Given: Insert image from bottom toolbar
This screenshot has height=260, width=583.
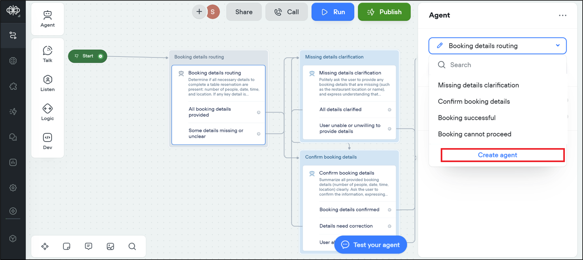Looking at the screenshot, I should pos(110,246).
